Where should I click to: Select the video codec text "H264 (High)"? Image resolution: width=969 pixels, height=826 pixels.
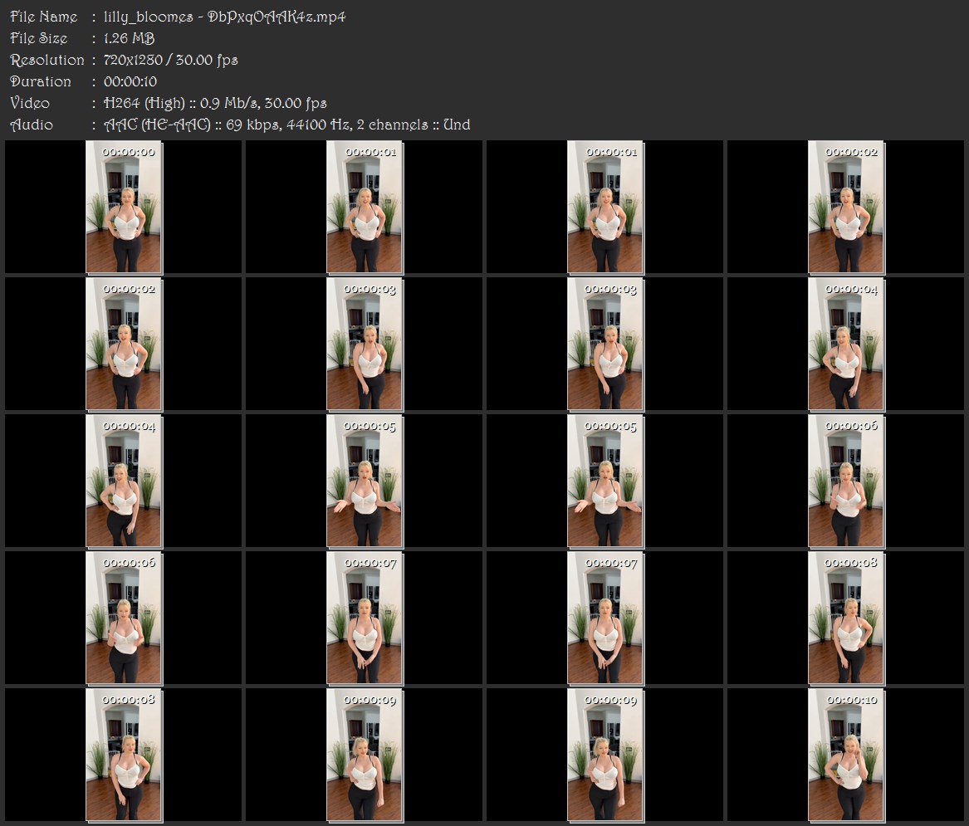[144, 103]
